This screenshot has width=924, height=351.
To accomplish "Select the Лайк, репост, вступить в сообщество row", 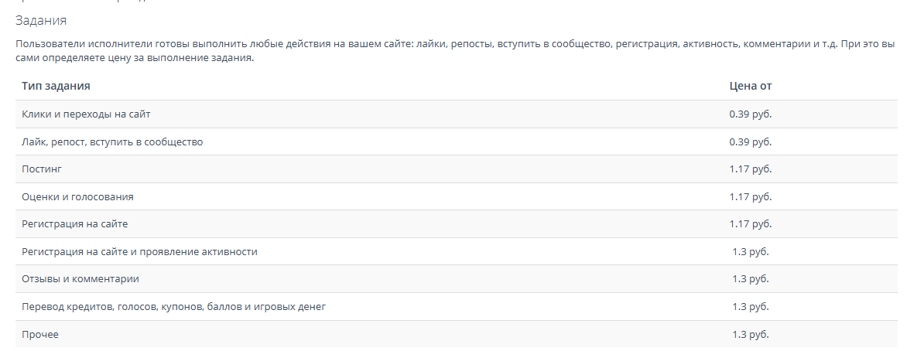I will pyautogui.click(x=456, y=142).
